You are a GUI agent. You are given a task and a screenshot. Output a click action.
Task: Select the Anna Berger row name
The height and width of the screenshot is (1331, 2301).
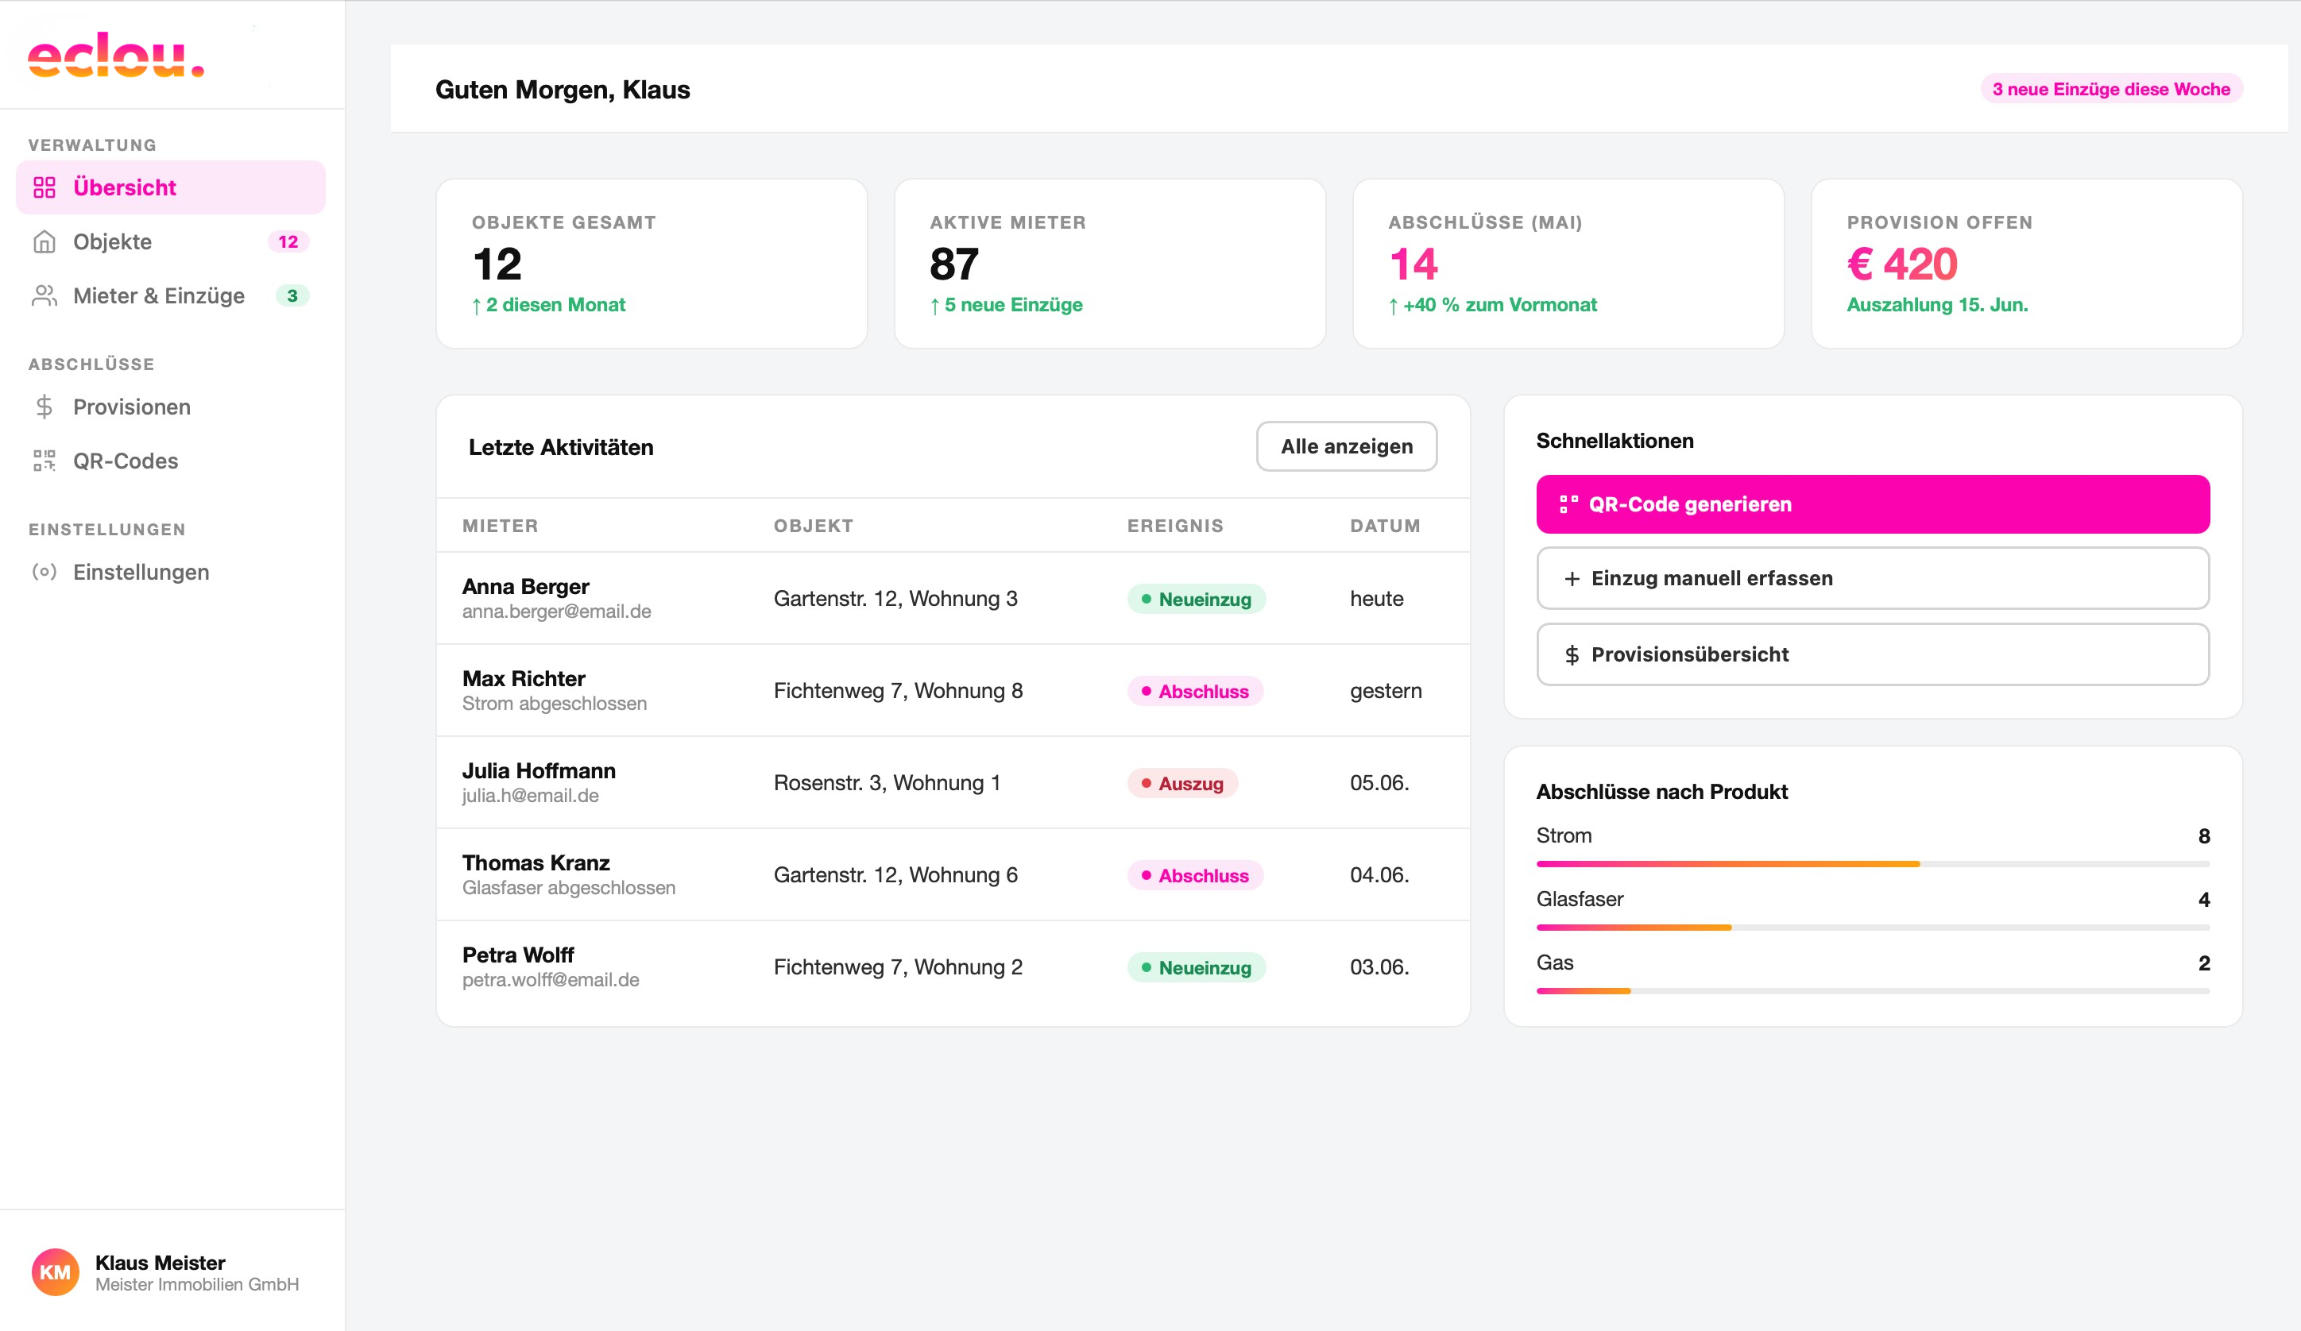[x=526, y=586]
